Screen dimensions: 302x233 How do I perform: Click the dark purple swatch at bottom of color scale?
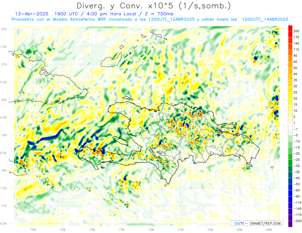tap(290, 224)
